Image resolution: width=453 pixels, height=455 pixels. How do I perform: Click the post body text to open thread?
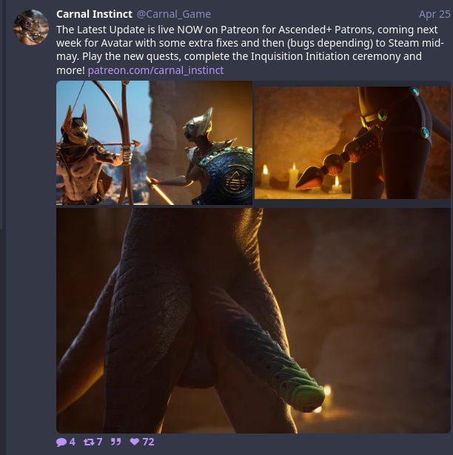249,50
